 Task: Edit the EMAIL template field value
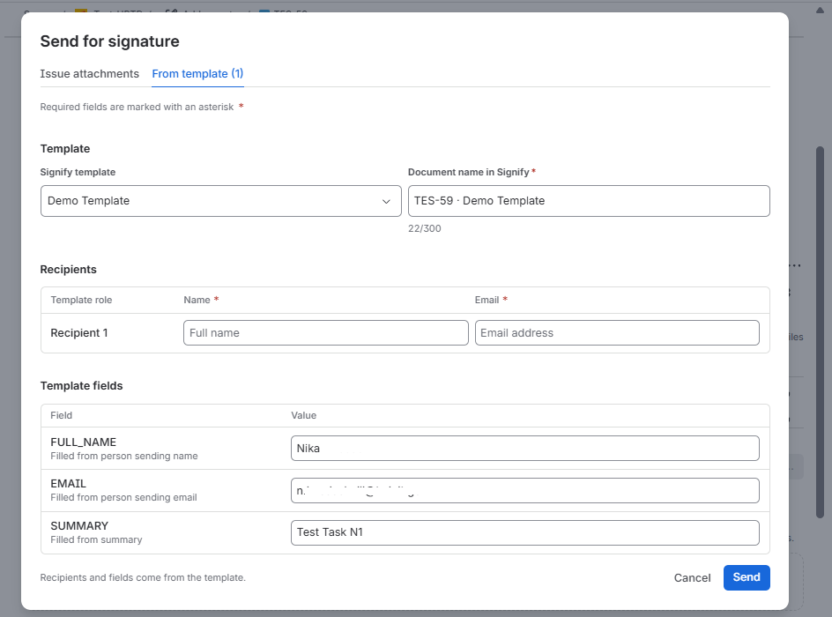[525, 491]
